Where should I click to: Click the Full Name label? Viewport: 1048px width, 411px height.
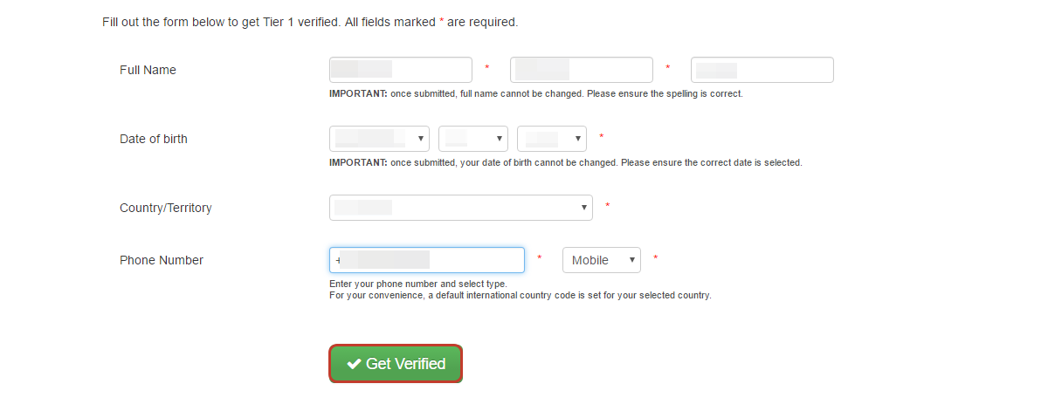tap(148, 70)
